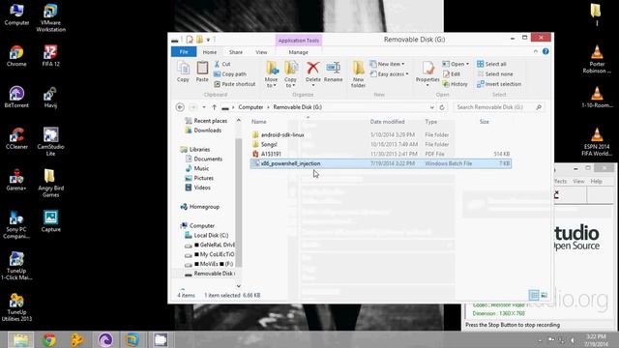
Task: Open Explorer Help icon
Action: (545, 51)
